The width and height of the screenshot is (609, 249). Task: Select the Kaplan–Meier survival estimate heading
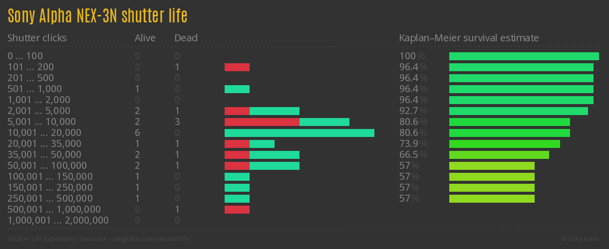[x=469, y=38]
